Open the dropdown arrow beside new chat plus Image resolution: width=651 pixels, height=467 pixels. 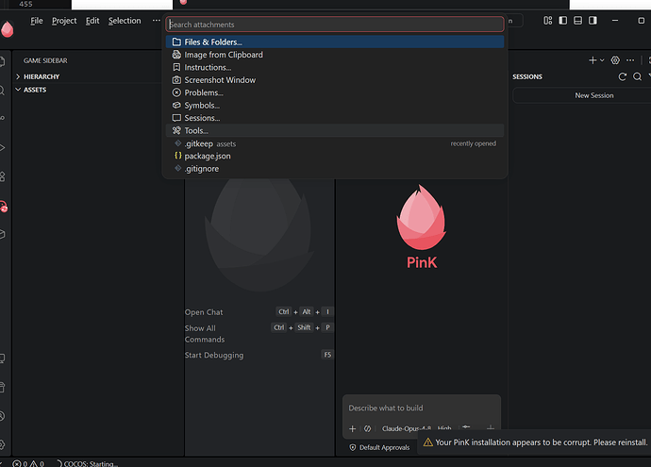click(x=602, y=60)
